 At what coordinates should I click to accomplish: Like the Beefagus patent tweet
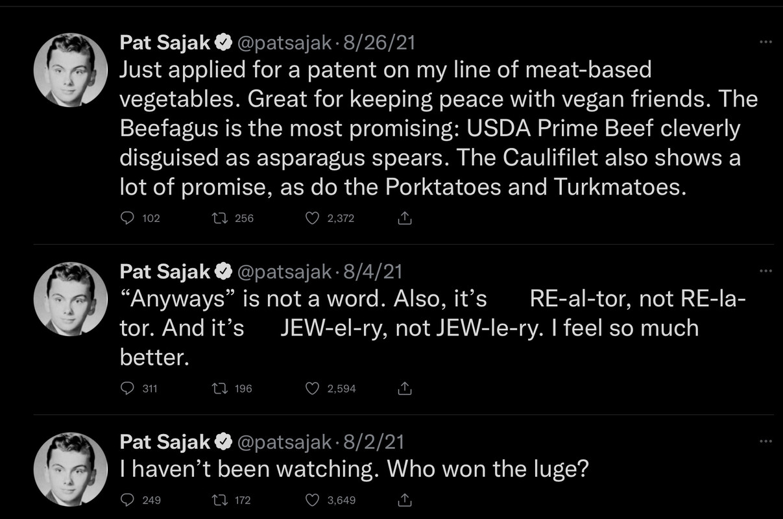[313, 219]
